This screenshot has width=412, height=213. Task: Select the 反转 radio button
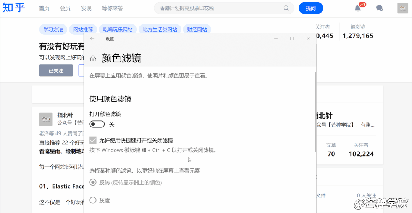pyautogui.click(x=93, y=183)
